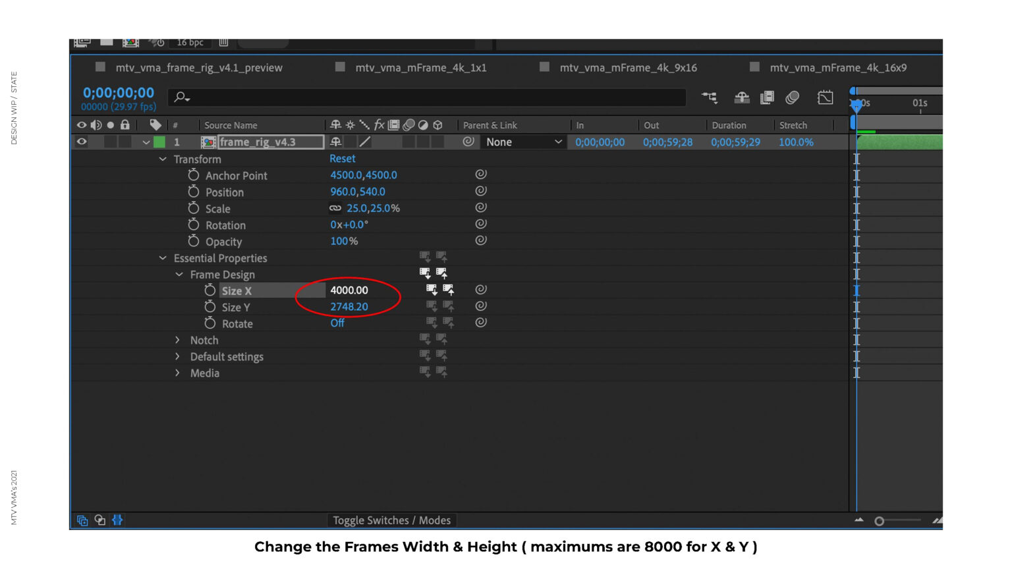1012x569 pixels.
Task: Click the timeline zoom out mountain icon
Action: 859,520
